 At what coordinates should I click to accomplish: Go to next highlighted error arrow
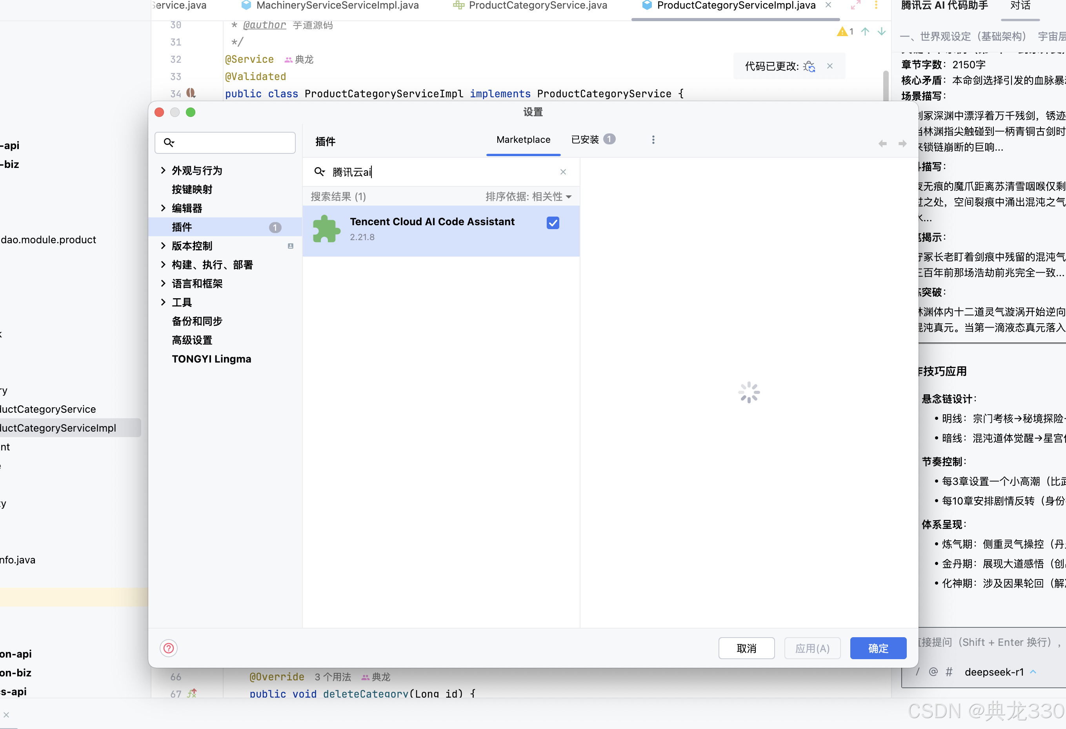point(881,32)
